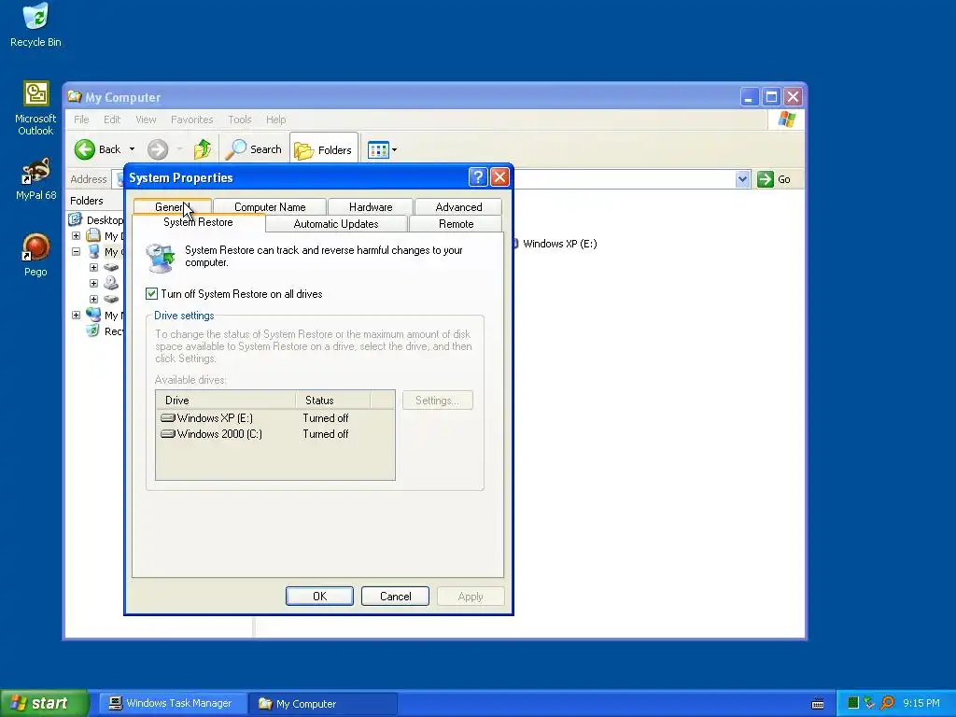The width and height of the screenshot is (956, 717).
Task: Open Search in My Computer toolbar
Action: coord(254,149)
